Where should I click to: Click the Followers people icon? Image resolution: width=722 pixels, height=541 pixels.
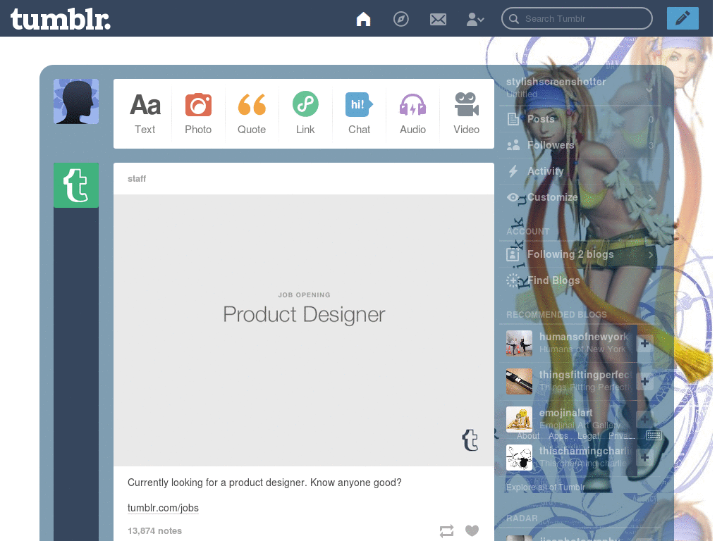point(513,145)
